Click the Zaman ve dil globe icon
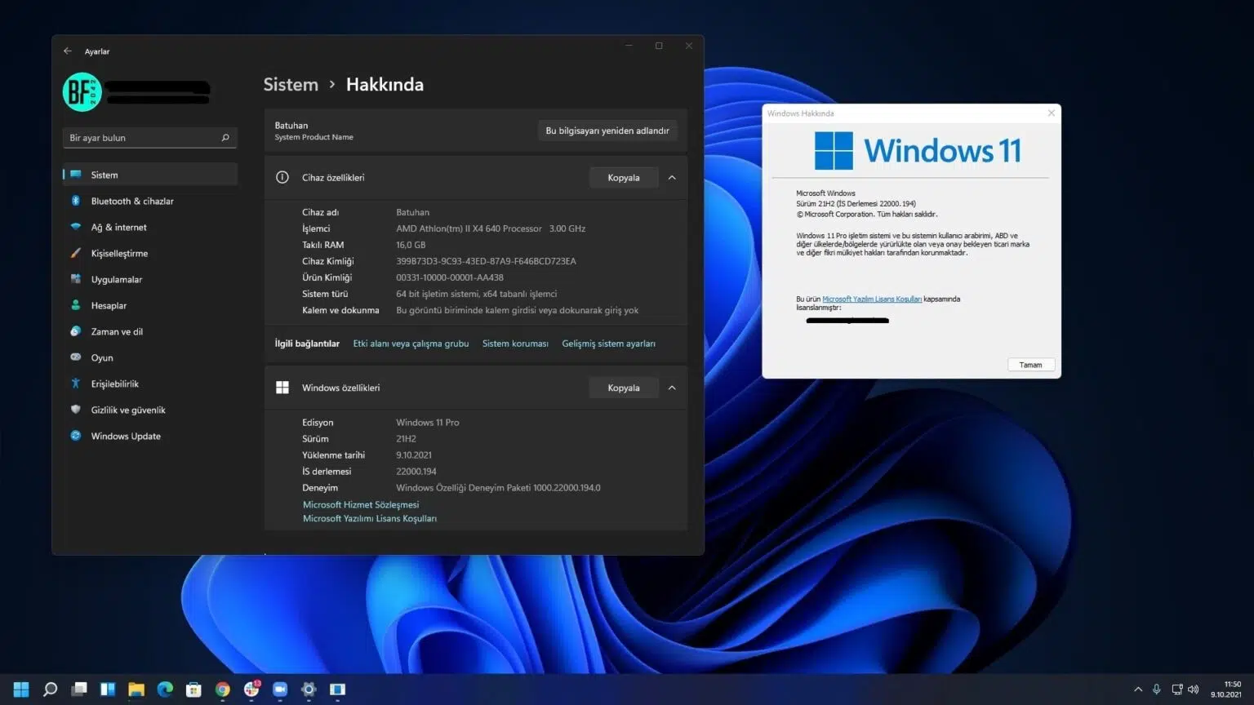 click(76, 331)
